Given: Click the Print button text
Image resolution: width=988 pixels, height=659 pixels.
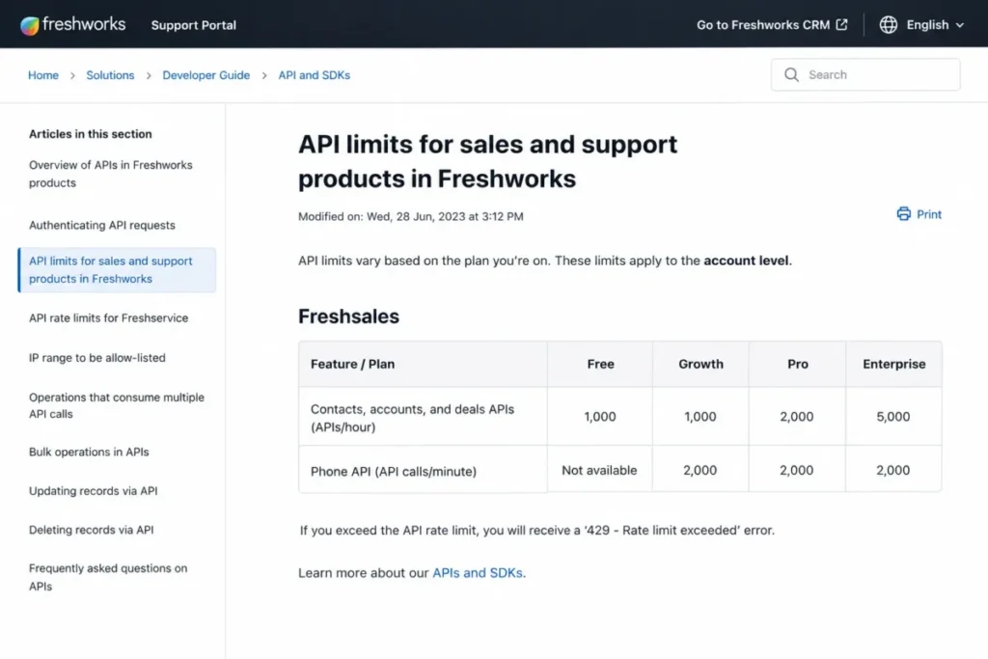Looking at the screenshot, I should click(x=929, y=214).
